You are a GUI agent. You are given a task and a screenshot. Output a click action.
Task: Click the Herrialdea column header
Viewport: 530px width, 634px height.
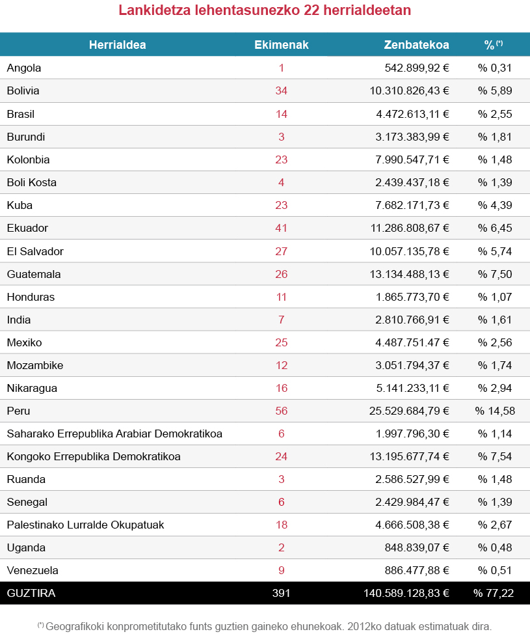click(117, 45)
